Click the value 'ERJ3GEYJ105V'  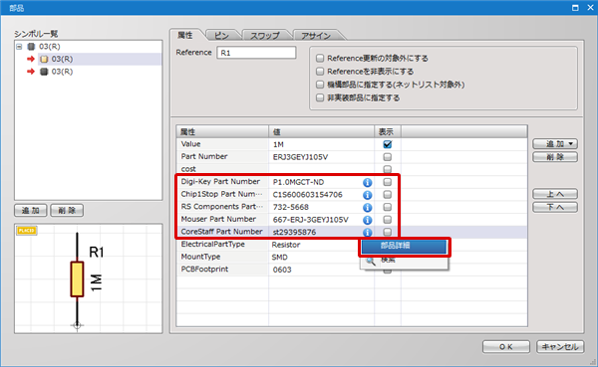click(300, 157)
